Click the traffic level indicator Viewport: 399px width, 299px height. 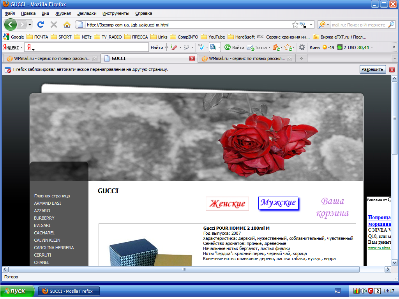341,47
